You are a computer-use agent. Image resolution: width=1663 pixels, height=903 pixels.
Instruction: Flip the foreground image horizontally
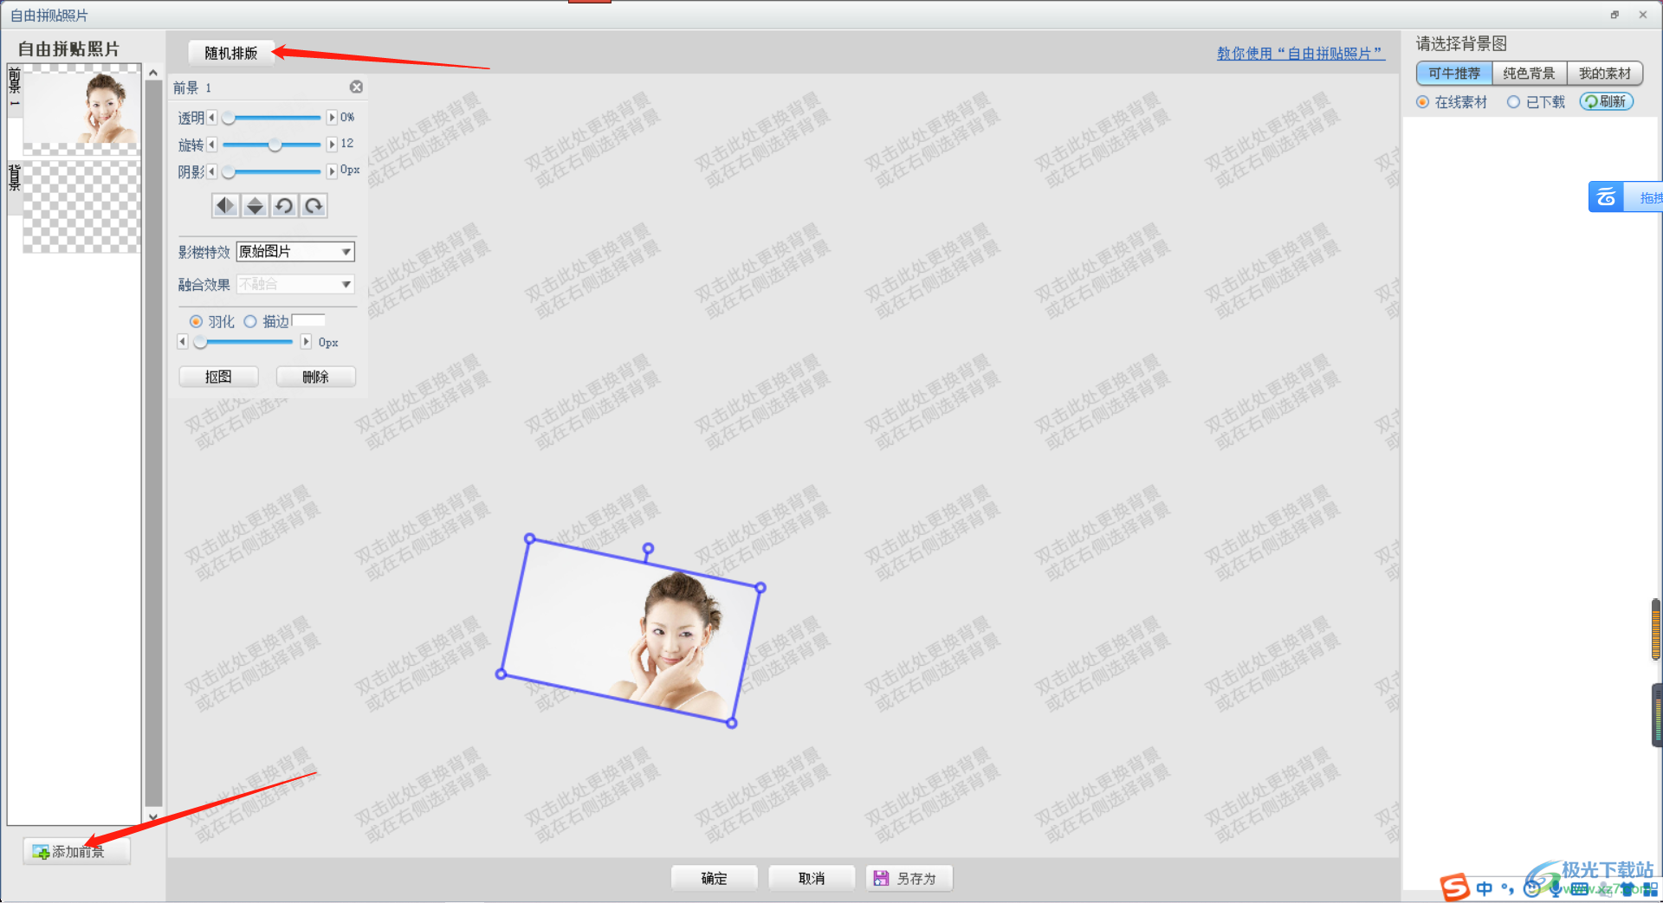(225, 205)
